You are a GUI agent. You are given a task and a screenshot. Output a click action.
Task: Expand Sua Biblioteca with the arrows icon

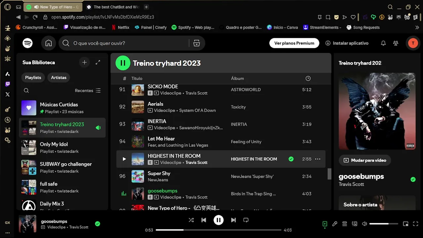[98, 62]
